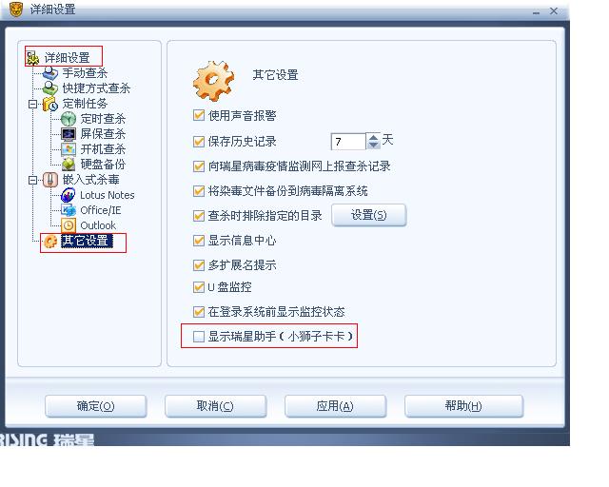Screen dimensions: 609x487
Task: Increase history days with up arrow
Action: pyautogui.click(x=373, y=137)
